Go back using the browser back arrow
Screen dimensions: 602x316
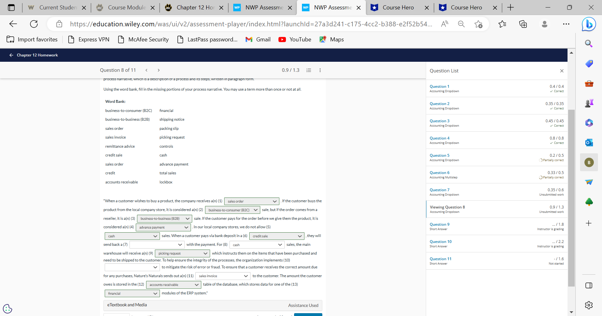[13, 24]
